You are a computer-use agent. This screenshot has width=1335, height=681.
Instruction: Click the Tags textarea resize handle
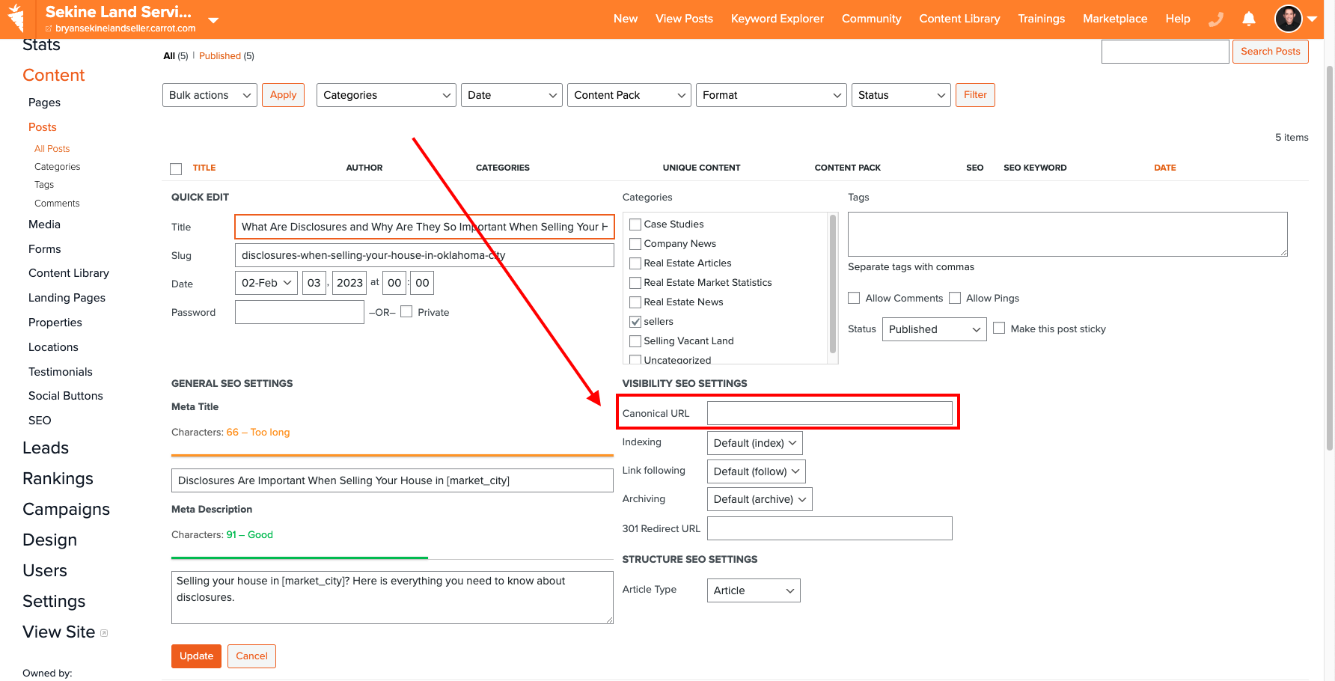[1283, 252]
